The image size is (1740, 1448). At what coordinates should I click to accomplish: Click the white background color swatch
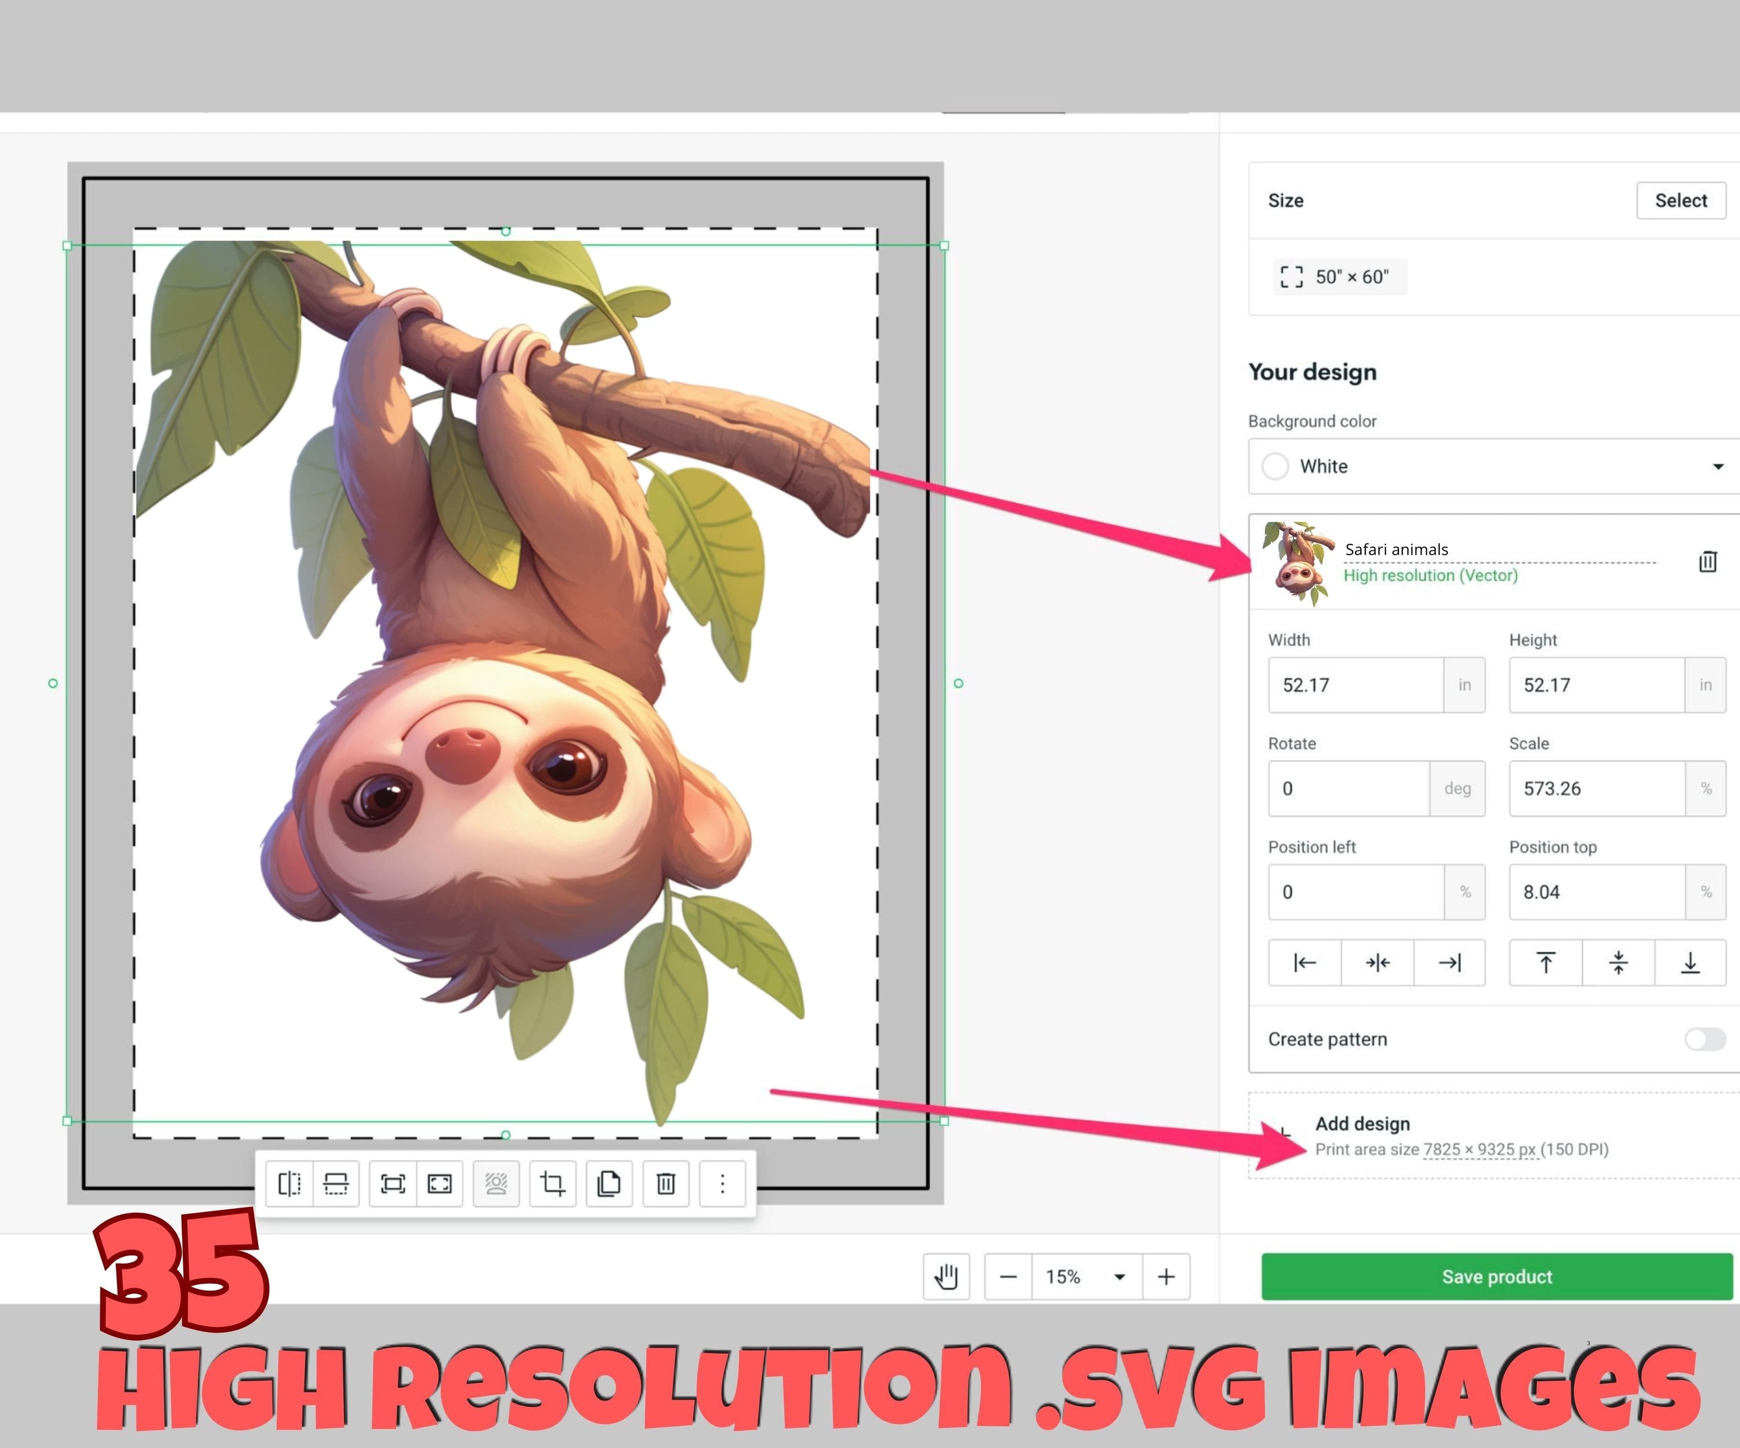pos(1275,466)
